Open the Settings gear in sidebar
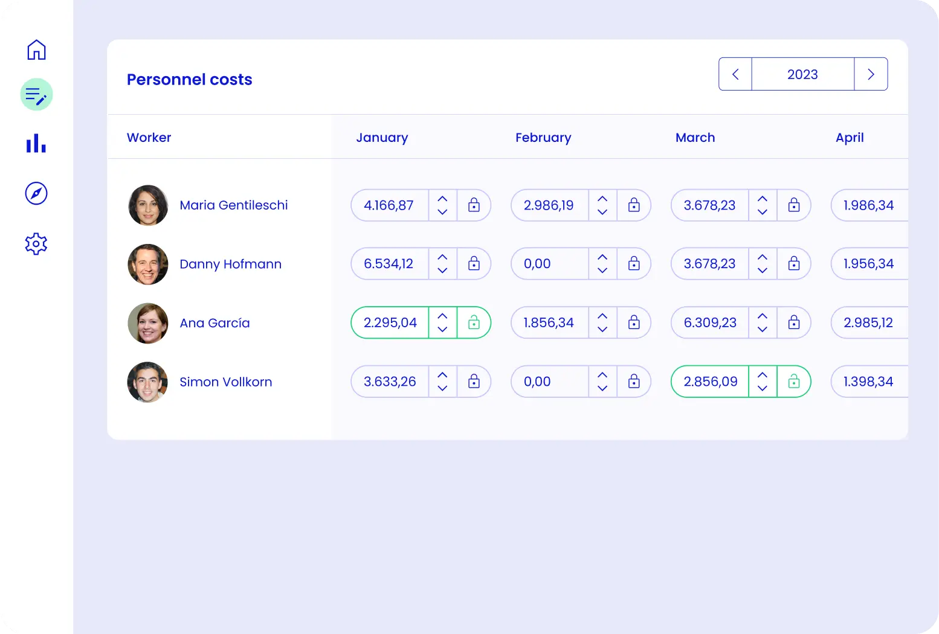 [36, 243]
